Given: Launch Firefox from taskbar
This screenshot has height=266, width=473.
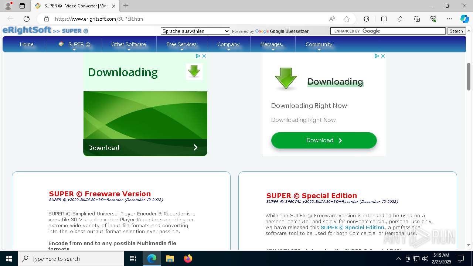Looking at the screenshot, I should [188, 259].
